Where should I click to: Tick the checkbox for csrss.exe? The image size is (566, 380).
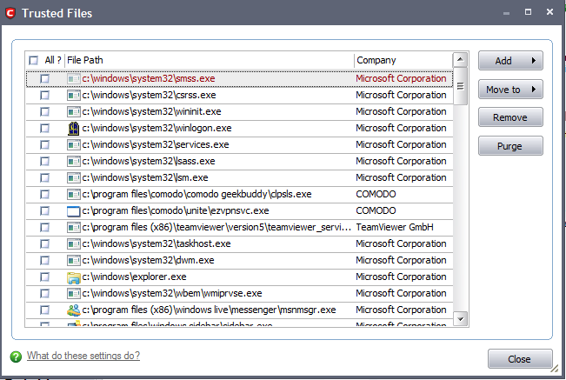tap(44, 95)
